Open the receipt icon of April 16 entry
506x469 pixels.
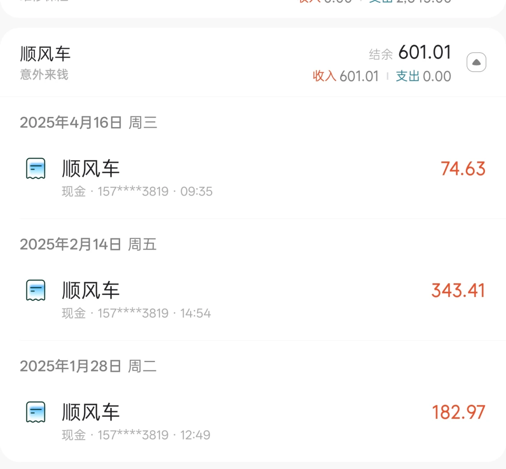pos(36,168)
